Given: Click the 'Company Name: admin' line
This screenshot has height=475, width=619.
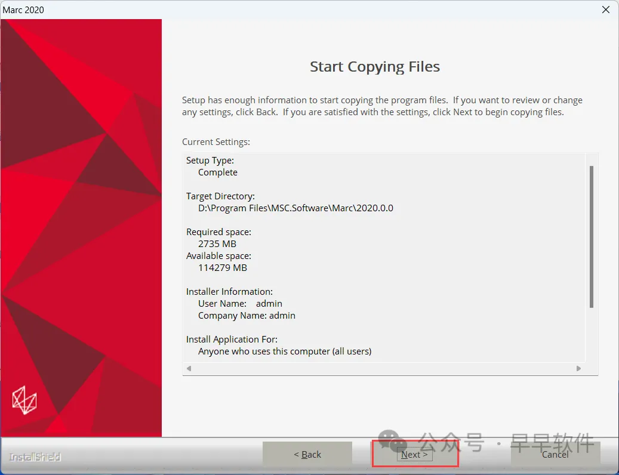Looking at the screenshot, I should pyautogui.click(x=247, y=315).
